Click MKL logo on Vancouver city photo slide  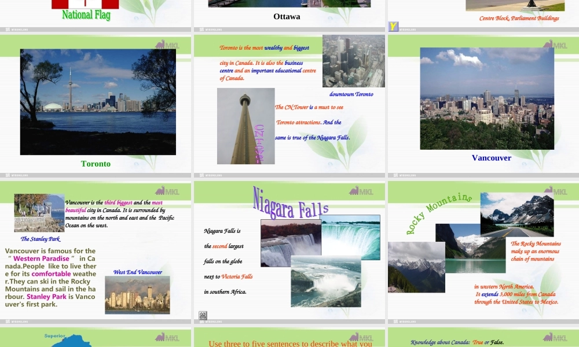(555, 45)
